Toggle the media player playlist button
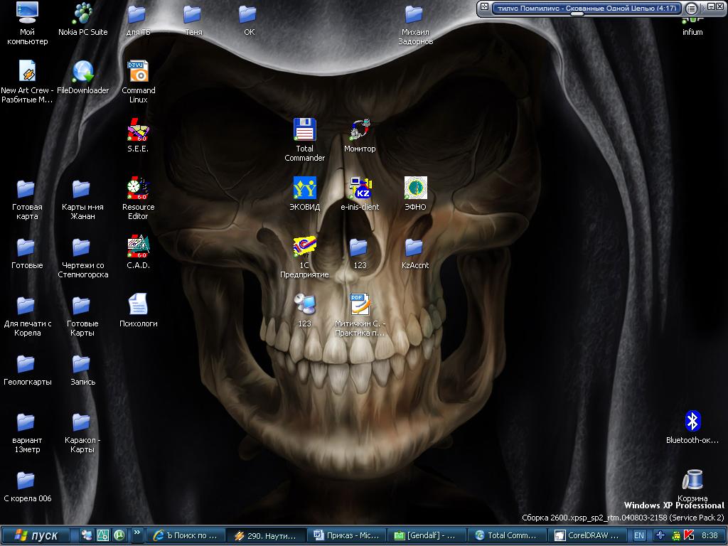 click(x=692, y=9)
